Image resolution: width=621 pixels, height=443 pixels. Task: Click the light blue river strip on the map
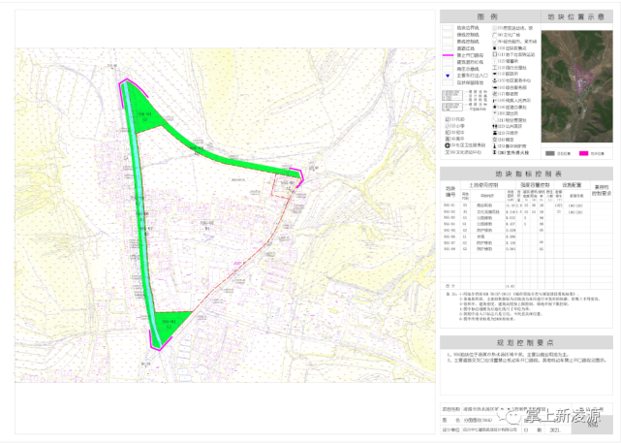[x=140, y=214]
